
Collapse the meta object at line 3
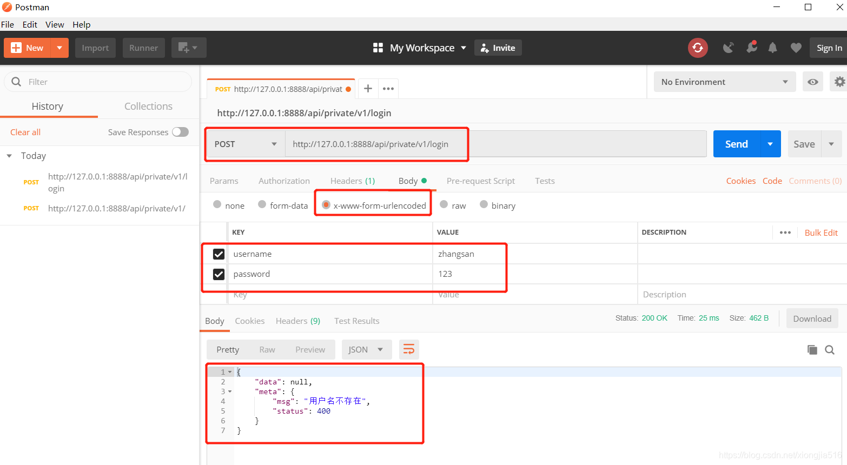[230, 391]
